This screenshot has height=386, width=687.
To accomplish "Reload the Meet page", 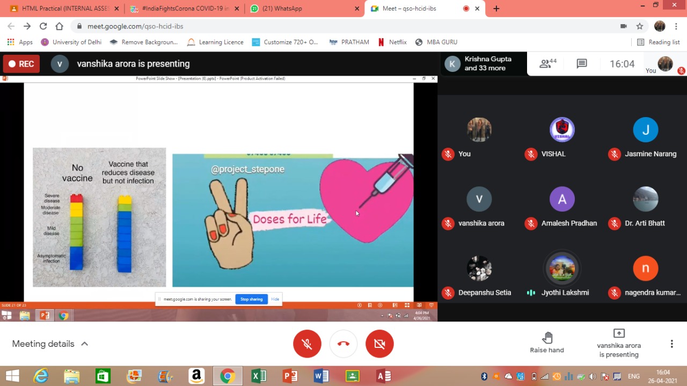I will [x=43, y=26].
